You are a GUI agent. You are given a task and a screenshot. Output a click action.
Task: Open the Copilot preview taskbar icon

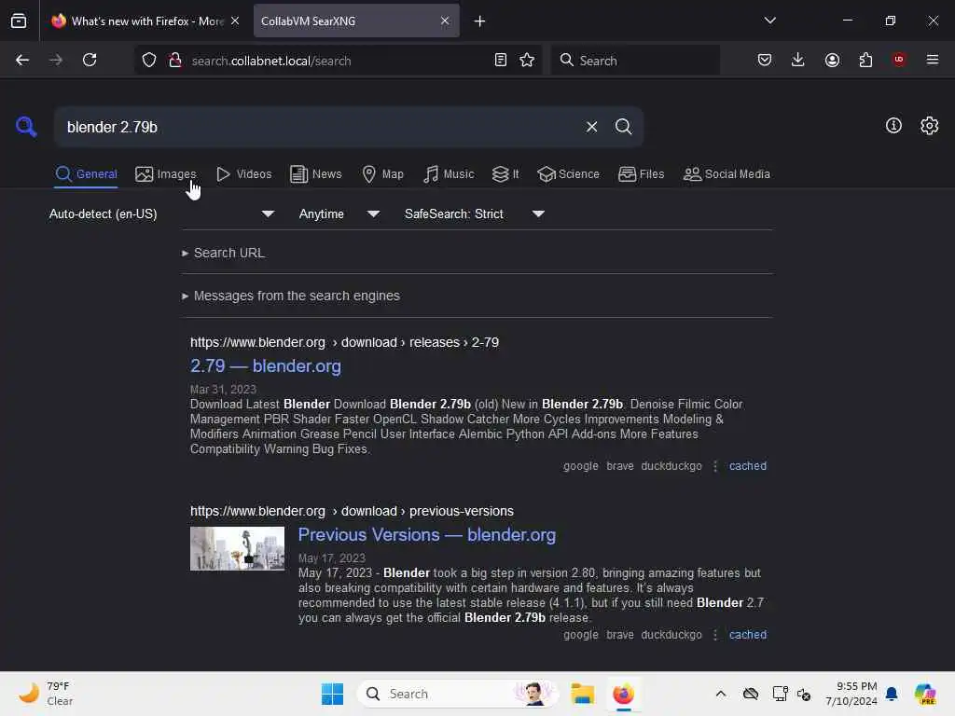924,694
